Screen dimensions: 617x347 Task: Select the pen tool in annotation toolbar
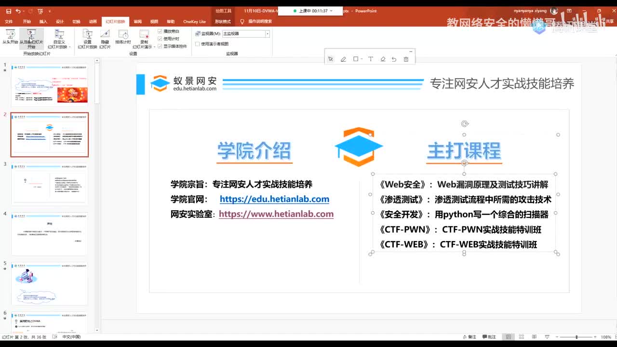[343, 59]
